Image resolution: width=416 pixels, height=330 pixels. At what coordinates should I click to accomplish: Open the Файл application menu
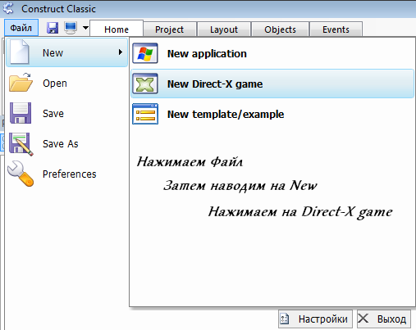click(x=21, y=28)
